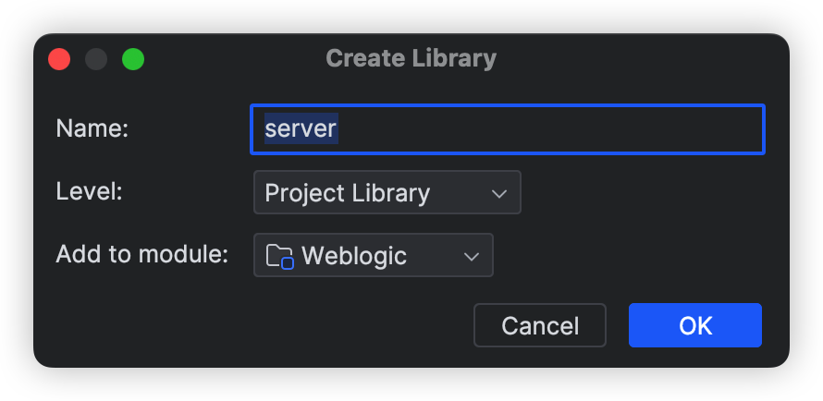Select the 'Project Library' text in Level box
Screen dimensions: 823x401
click(x=347, y=193)
